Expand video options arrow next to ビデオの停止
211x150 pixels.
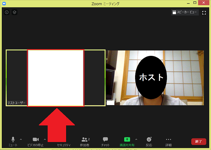coord(45,139)
